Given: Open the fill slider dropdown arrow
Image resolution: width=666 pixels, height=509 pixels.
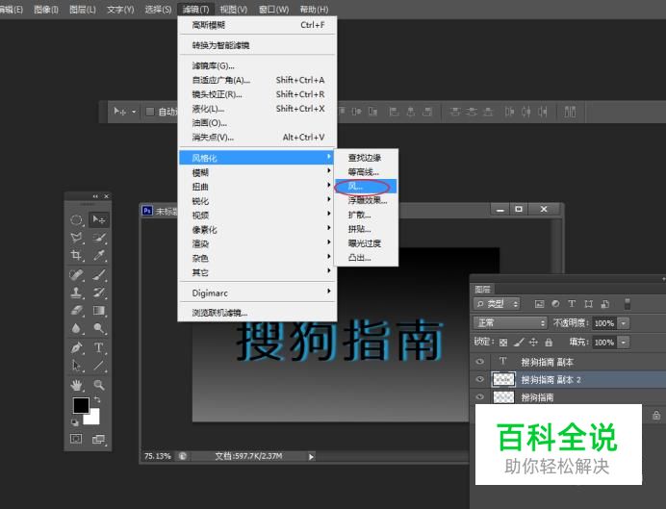Looking at the screenshot, I should pos(623,343).
